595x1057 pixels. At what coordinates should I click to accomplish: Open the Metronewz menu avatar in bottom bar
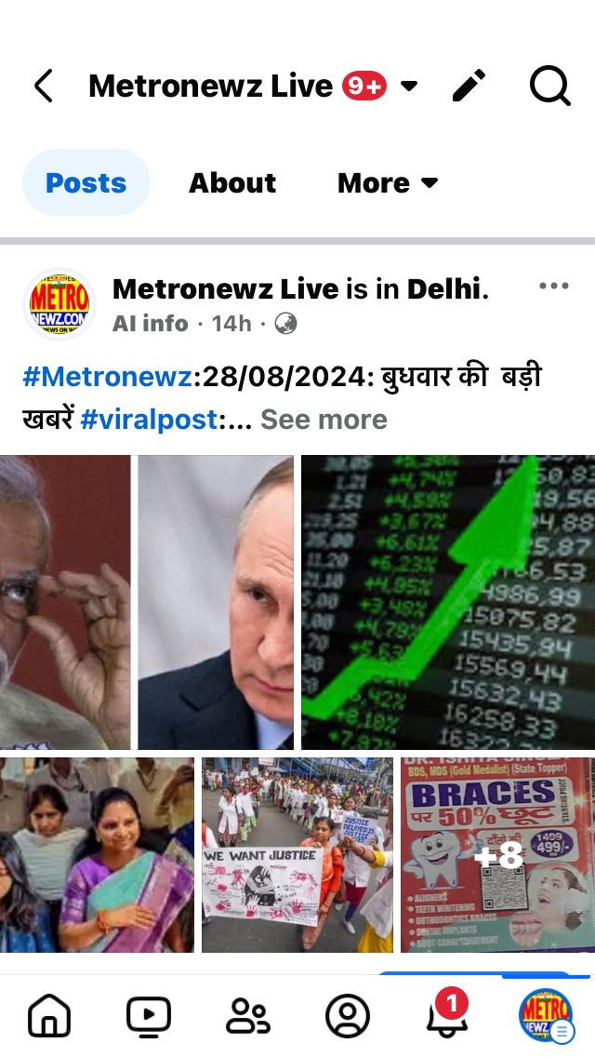click(x=546, y=1015)
